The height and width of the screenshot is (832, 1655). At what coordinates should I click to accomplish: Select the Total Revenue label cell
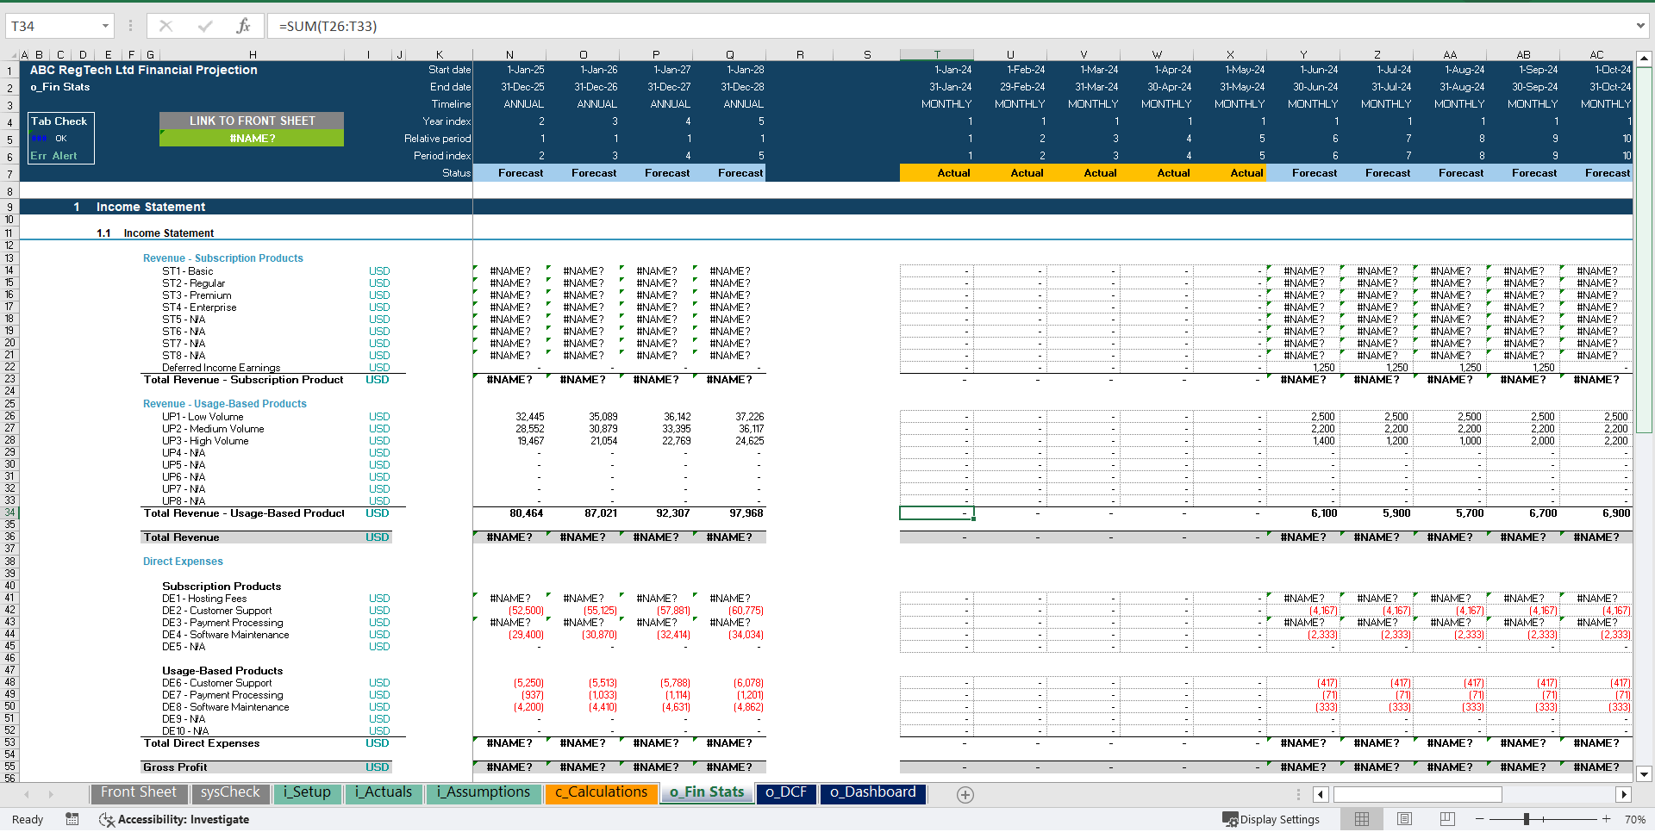tap(182, 537)
